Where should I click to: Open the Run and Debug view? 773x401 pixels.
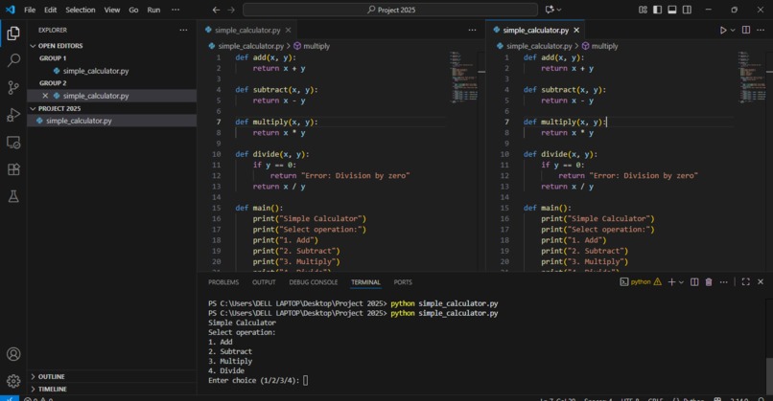point(13,115)
